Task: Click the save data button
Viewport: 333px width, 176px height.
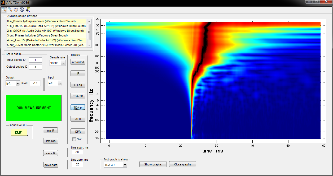Action: tap(51, 165)
